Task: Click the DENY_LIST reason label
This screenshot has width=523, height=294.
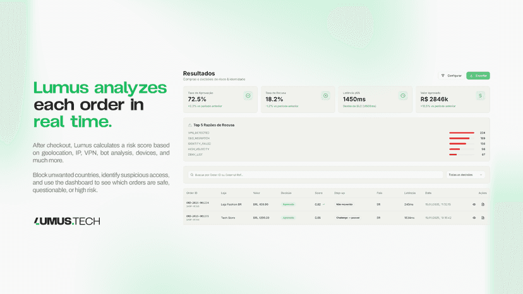Action: [195, 155]
